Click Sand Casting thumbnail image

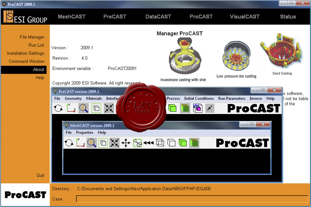click(x=282, y=51)
